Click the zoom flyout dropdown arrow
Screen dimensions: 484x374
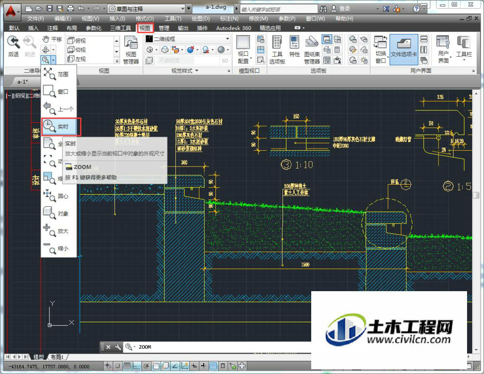pos(53,60)
